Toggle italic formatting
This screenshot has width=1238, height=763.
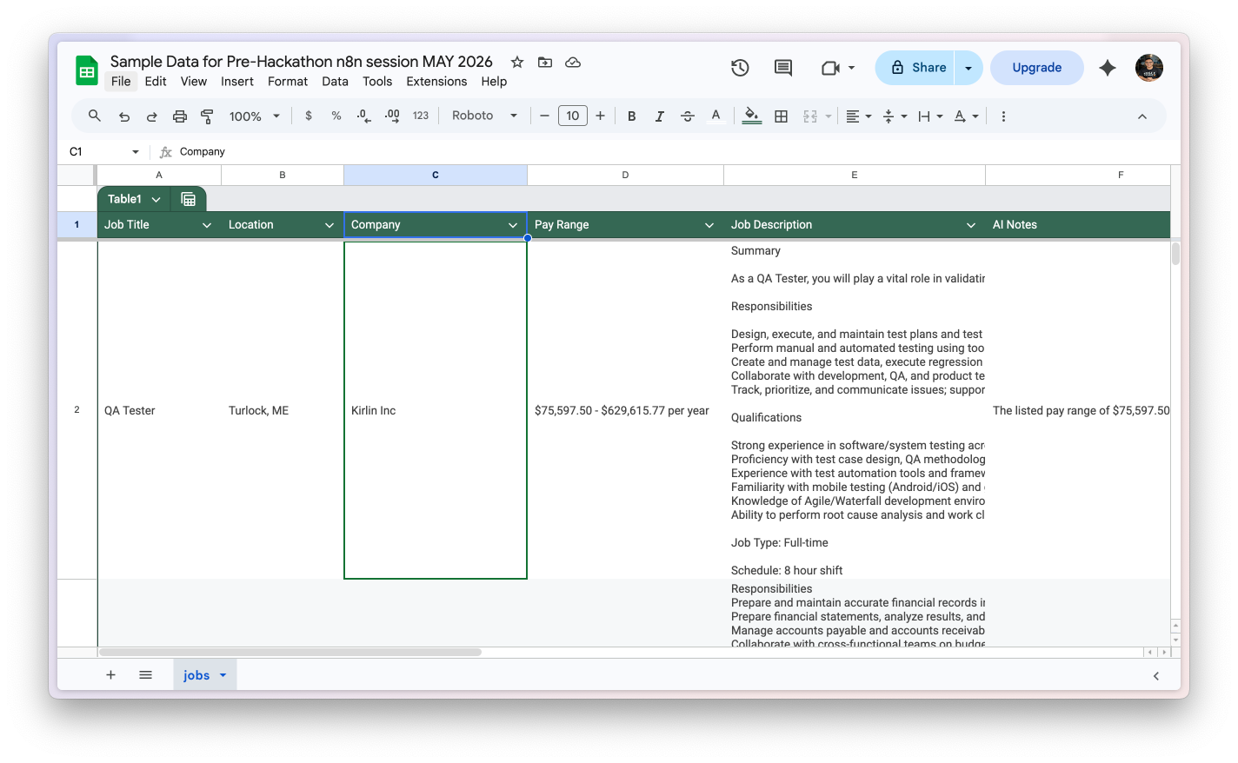click(660, 116)
